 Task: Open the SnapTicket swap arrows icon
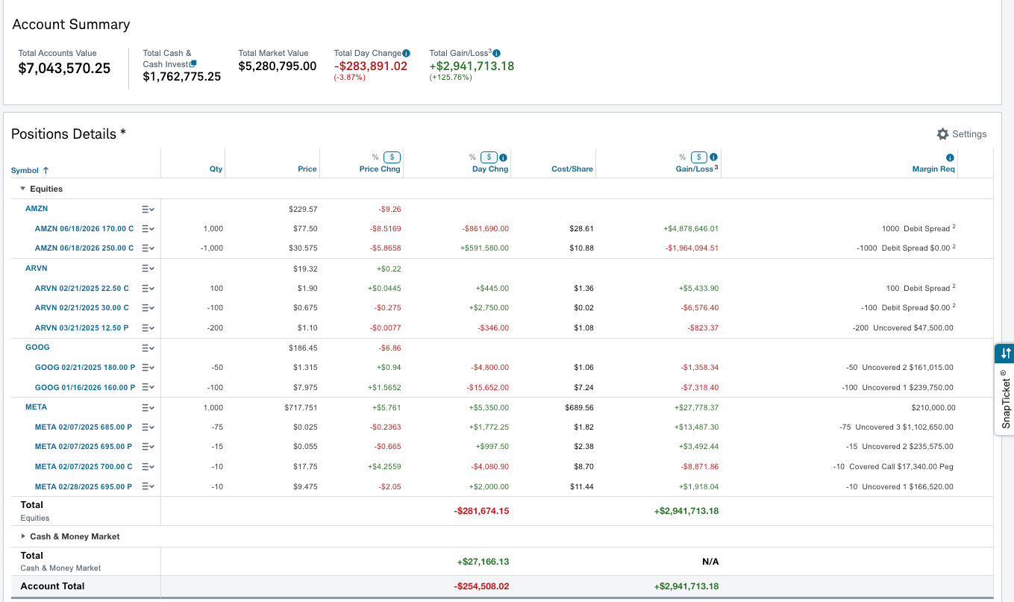(x=1006, y=354)
